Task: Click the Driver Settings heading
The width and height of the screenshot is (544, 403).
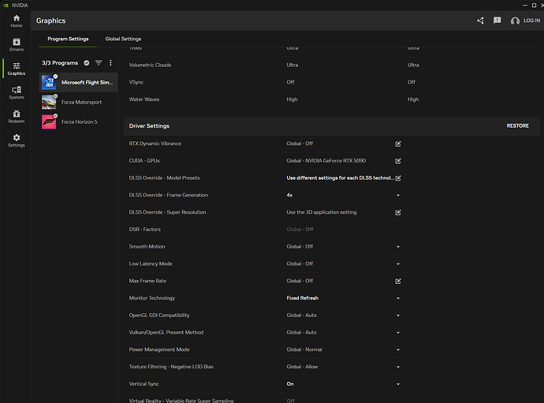Action: (149, 126)
